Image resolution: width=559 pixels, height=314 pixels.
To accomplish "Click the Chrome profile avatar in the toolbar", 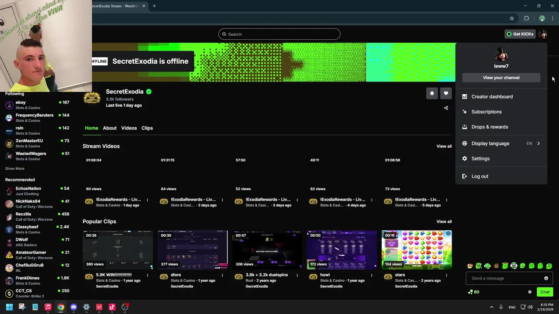I will point(542,18).
